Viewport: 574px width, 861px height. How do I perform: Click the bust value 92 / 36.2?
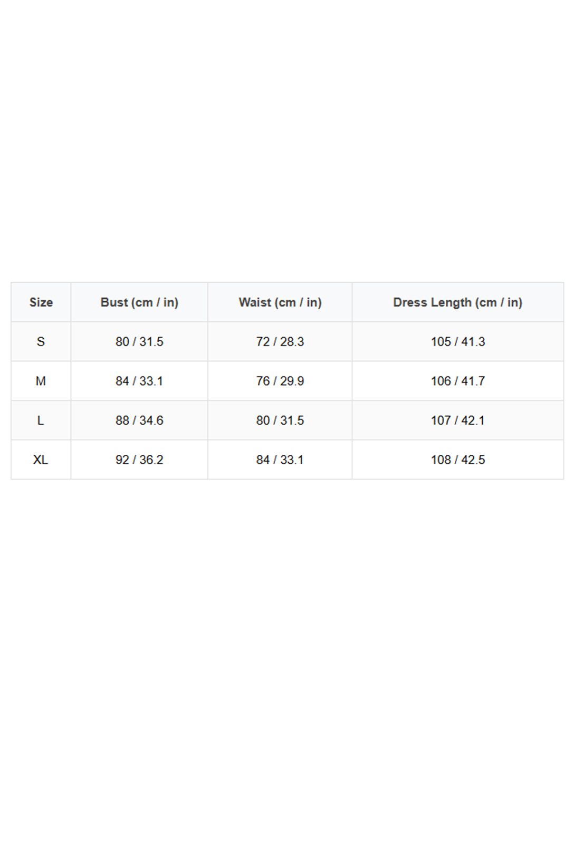[x=139, y=460]
